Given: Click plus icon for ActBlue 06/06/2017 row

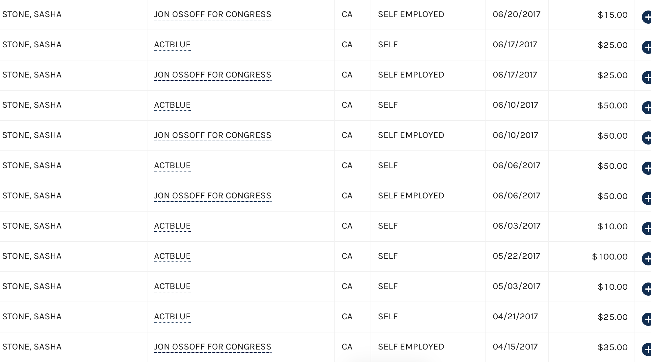Looking at the screenshot, I should [647, 168].
